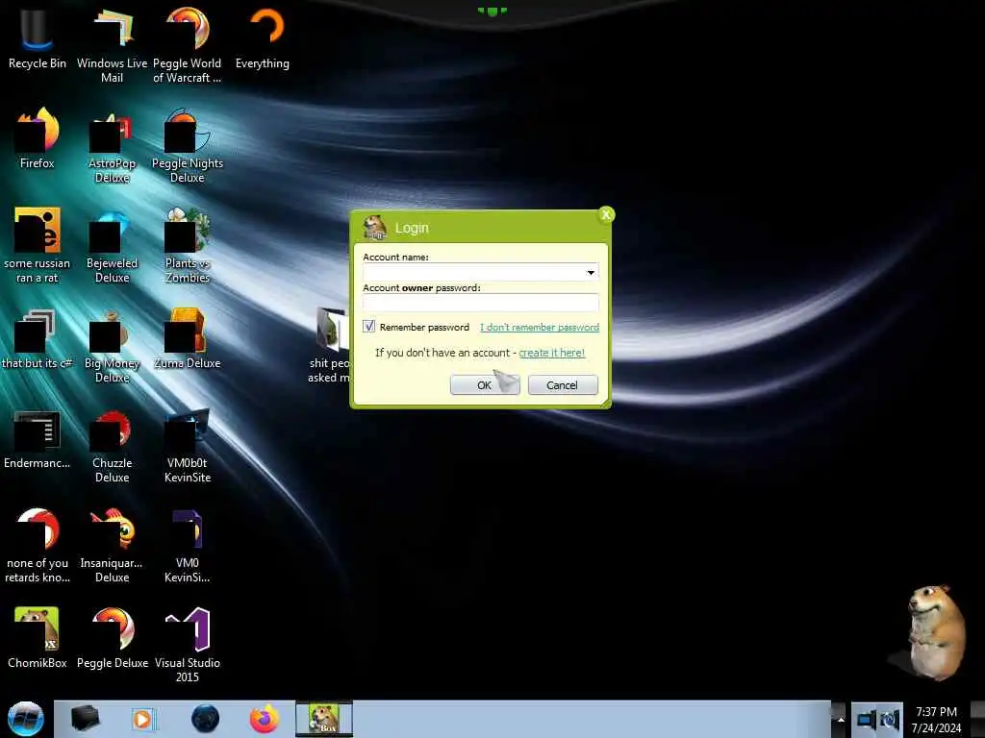Show hidden system tray icons
This screenshot has width=985, height=738.
(x=841, y=719)
